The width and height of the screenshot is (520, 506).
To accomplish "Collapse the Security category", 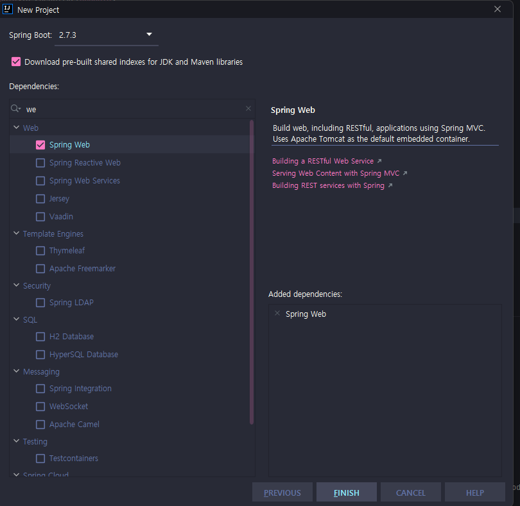I will 16,285.
